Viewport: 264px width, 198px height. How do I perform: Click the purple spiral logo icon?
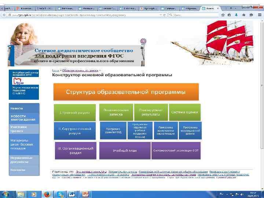click(x=143, y=41)
